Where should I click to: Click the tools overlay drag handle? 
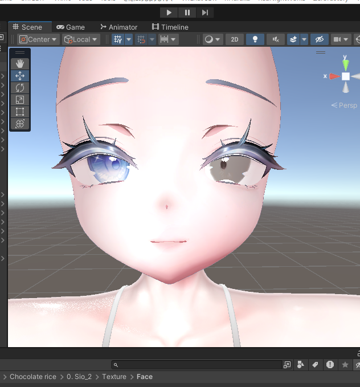pyautogui.click(x=20, y=52)
